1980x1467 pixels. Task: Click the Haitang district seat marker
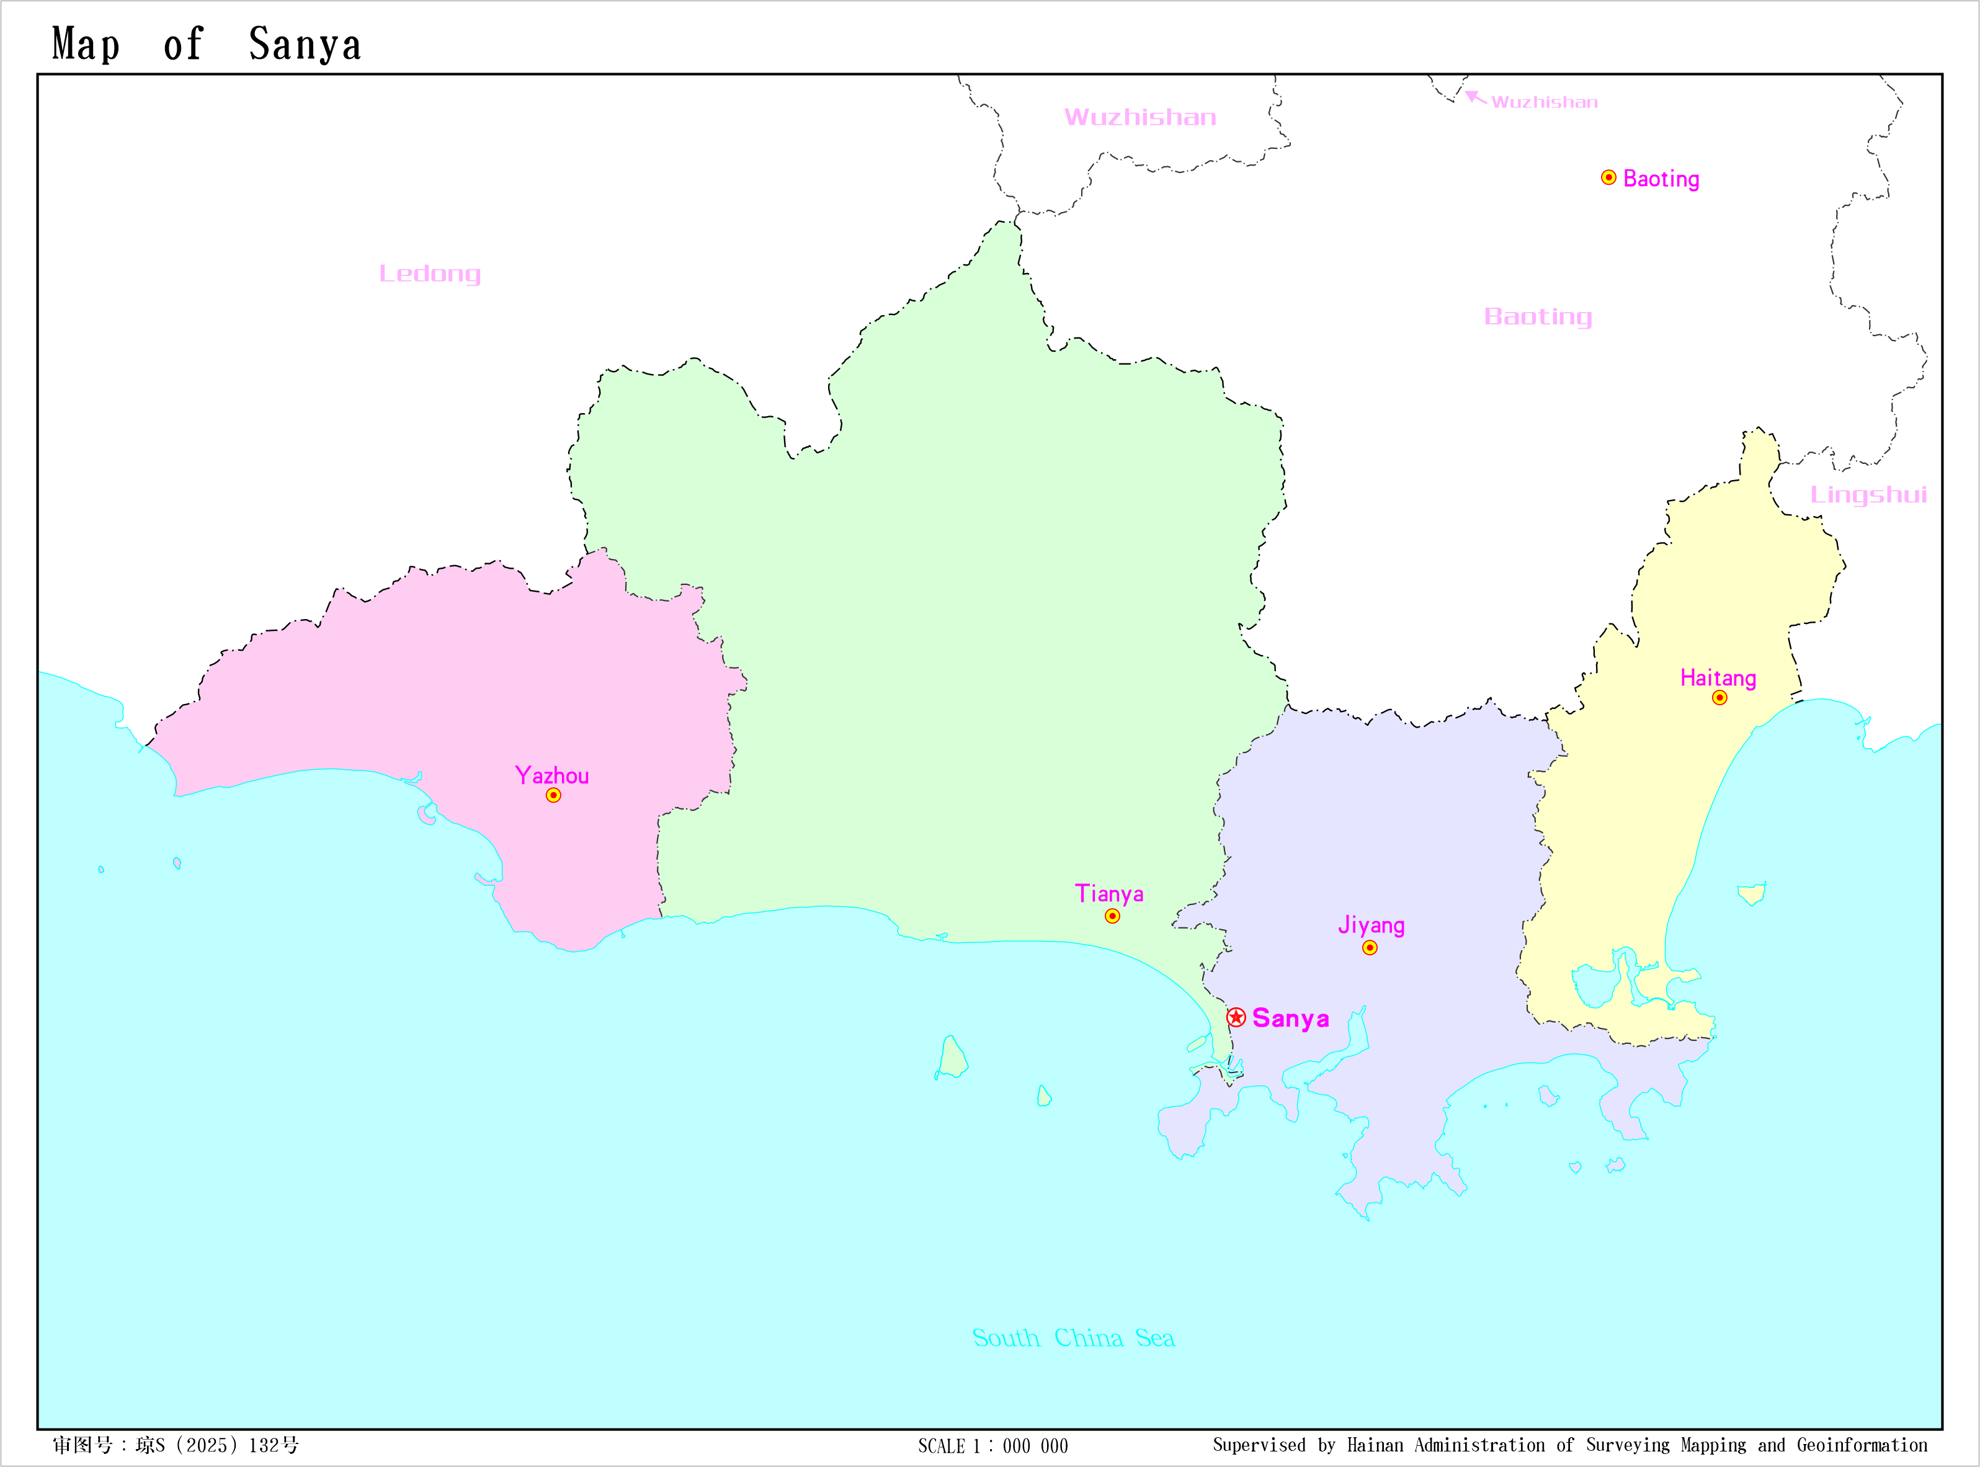point(1719,698)
